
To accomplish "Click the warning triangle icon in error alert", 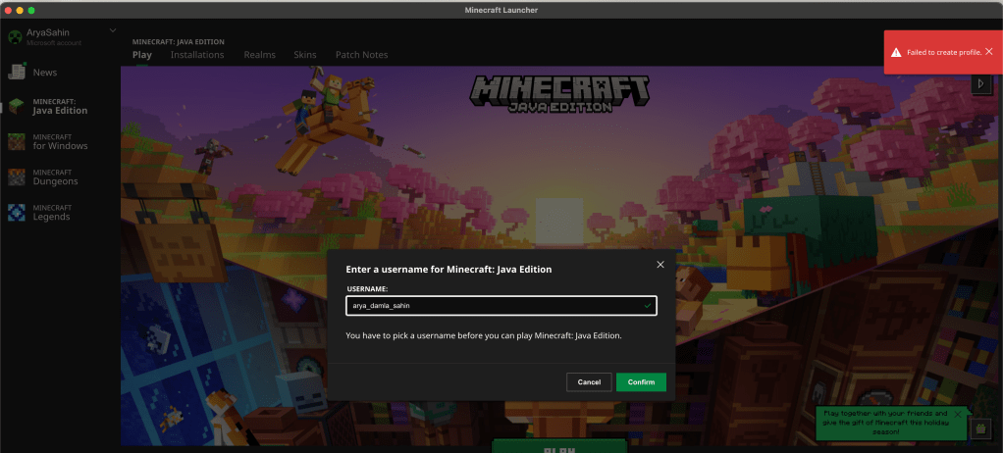I will (896, 52).
